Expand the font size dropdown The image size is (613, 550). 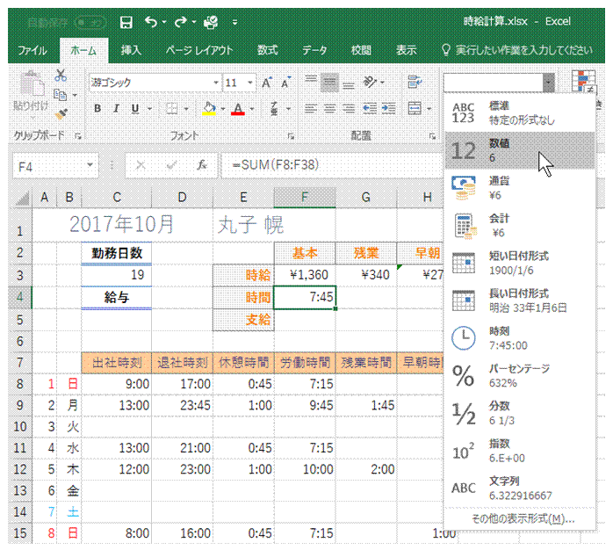point(250,83)
